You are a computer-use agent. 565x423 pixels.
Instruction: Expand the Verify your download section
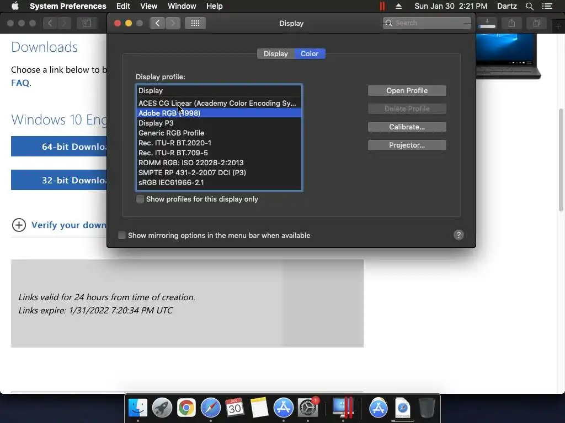point(19,225)
